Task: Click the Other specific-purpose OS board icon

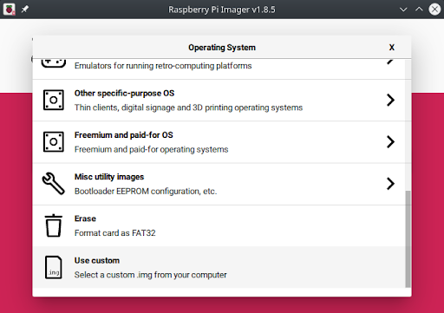Action: point(54,100)
